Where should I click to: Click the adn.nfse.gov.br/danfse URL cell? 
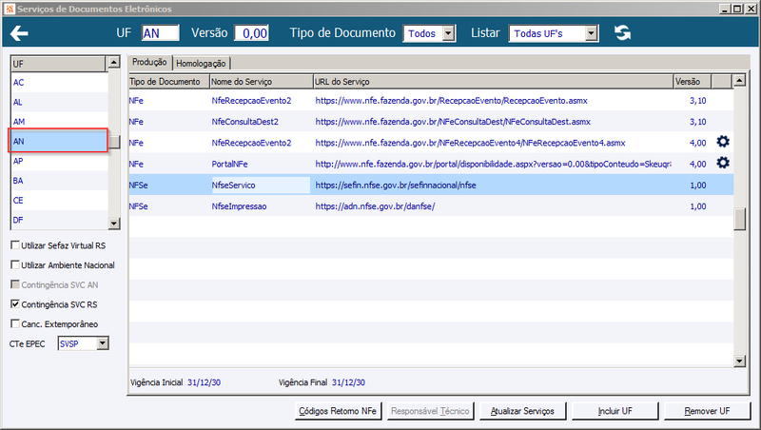(x=375, y=206)
